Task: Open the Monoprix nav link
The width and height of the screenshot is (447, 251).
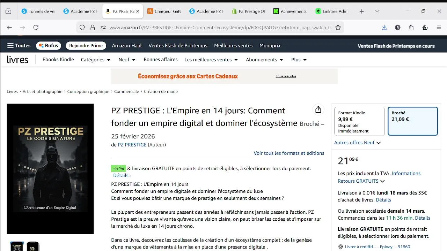Action: click(270, 46)
